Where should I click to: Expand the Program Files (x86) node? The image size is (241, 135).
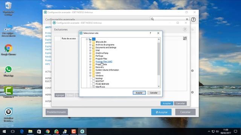point(90,61)
